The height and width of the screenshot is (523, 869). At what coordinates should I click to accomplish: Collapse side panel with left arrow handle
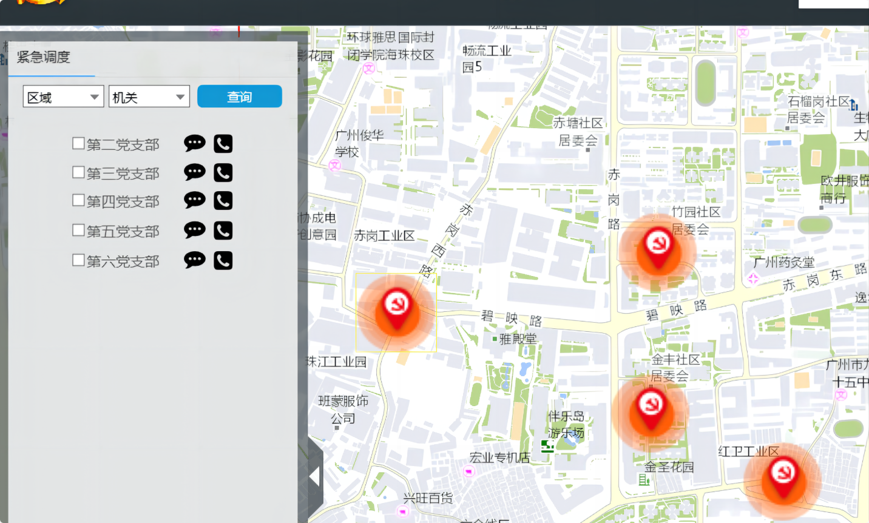coord(315,476)
